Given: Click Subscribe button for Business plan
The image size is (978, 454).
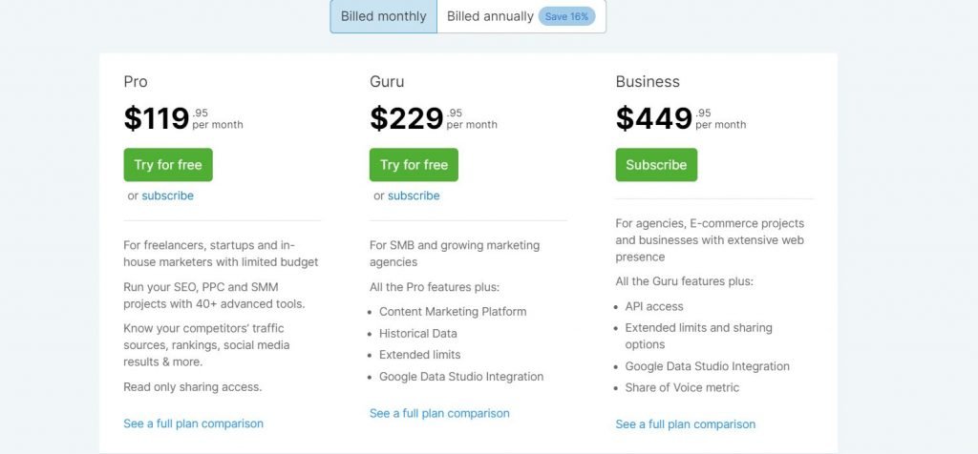Looking at the screenshot, I should 656,165.
